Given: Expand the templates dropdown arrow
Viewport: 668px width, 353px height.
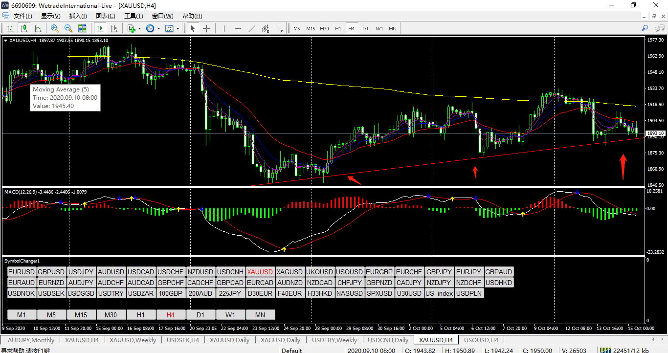Looking at the screenshot, I should 178,28.
